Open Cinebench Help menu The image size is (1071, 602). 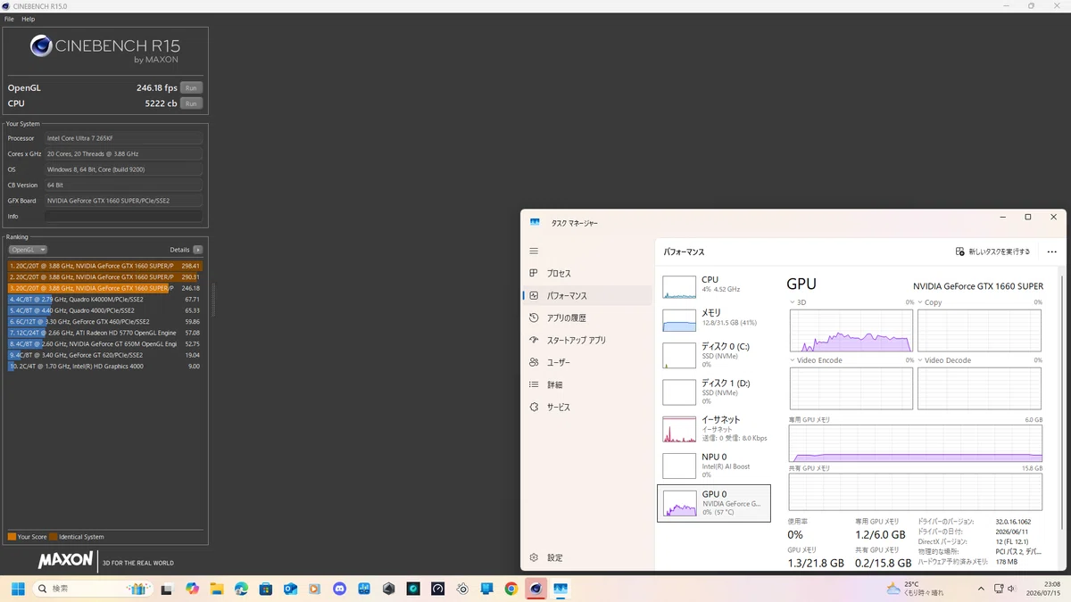tap(29, 19)
